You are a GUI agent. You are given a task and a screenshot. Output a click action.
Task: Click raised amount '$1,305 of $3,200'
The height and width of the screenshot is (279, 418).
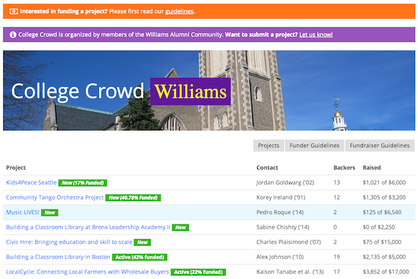[x=384, y=197]
